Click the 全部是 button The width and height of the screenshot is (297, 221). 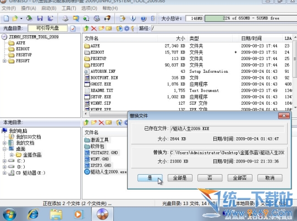pyautogui.click(x=180, y=178)
